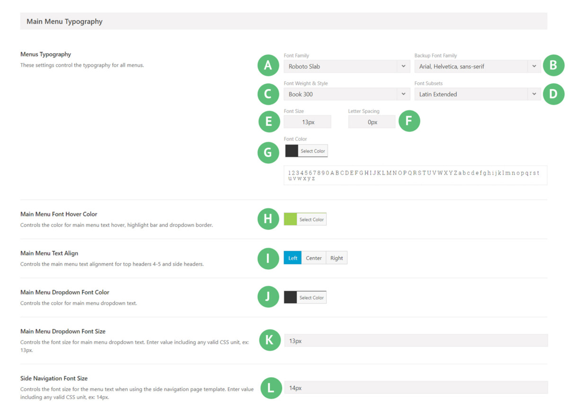Click Select Color for Main Menu Font Hover Color
The image size is (568, 417).
point(311,219)
